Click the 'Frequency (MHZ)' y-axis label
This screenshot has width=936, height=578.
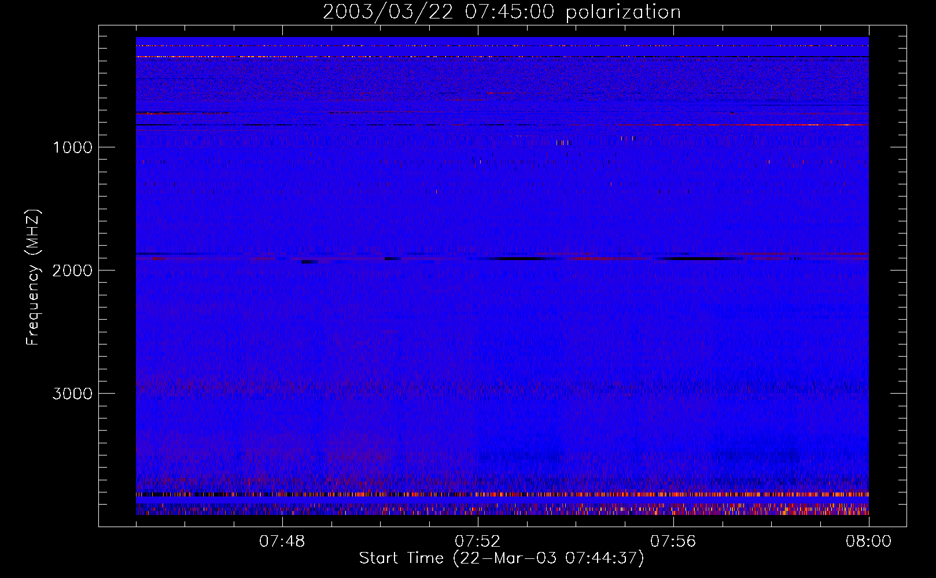click(x=33, y=277)
